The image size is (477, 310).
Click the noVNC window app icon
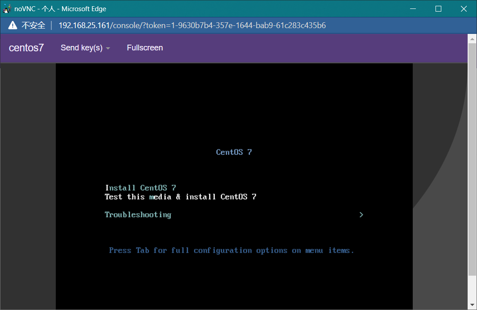[7, 9]
